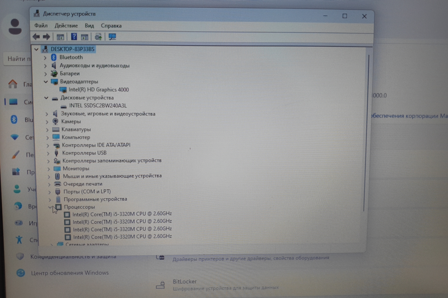
Task: Click the user avatar in Settings
Action: (15, 27)
